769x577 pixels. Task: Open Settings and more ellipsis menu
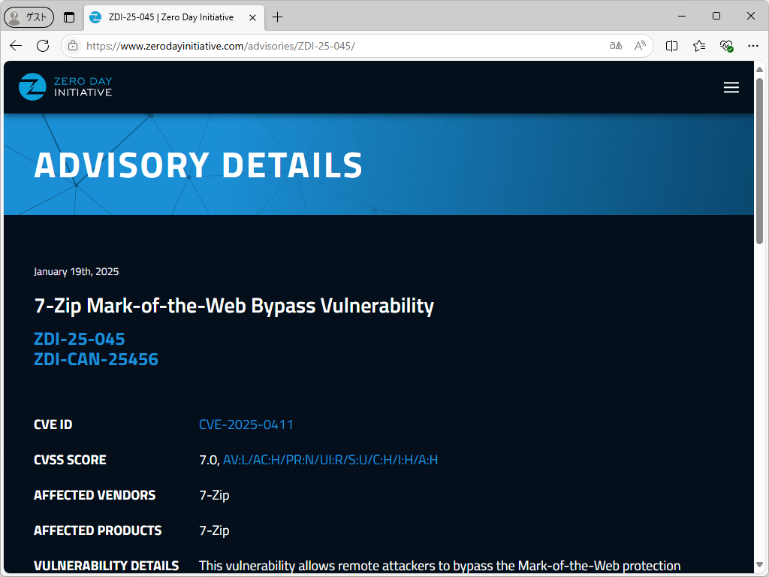(753, 46)
